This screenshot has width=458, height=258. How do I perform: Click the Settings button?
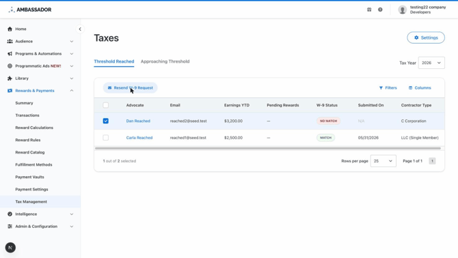coord(426,38)
